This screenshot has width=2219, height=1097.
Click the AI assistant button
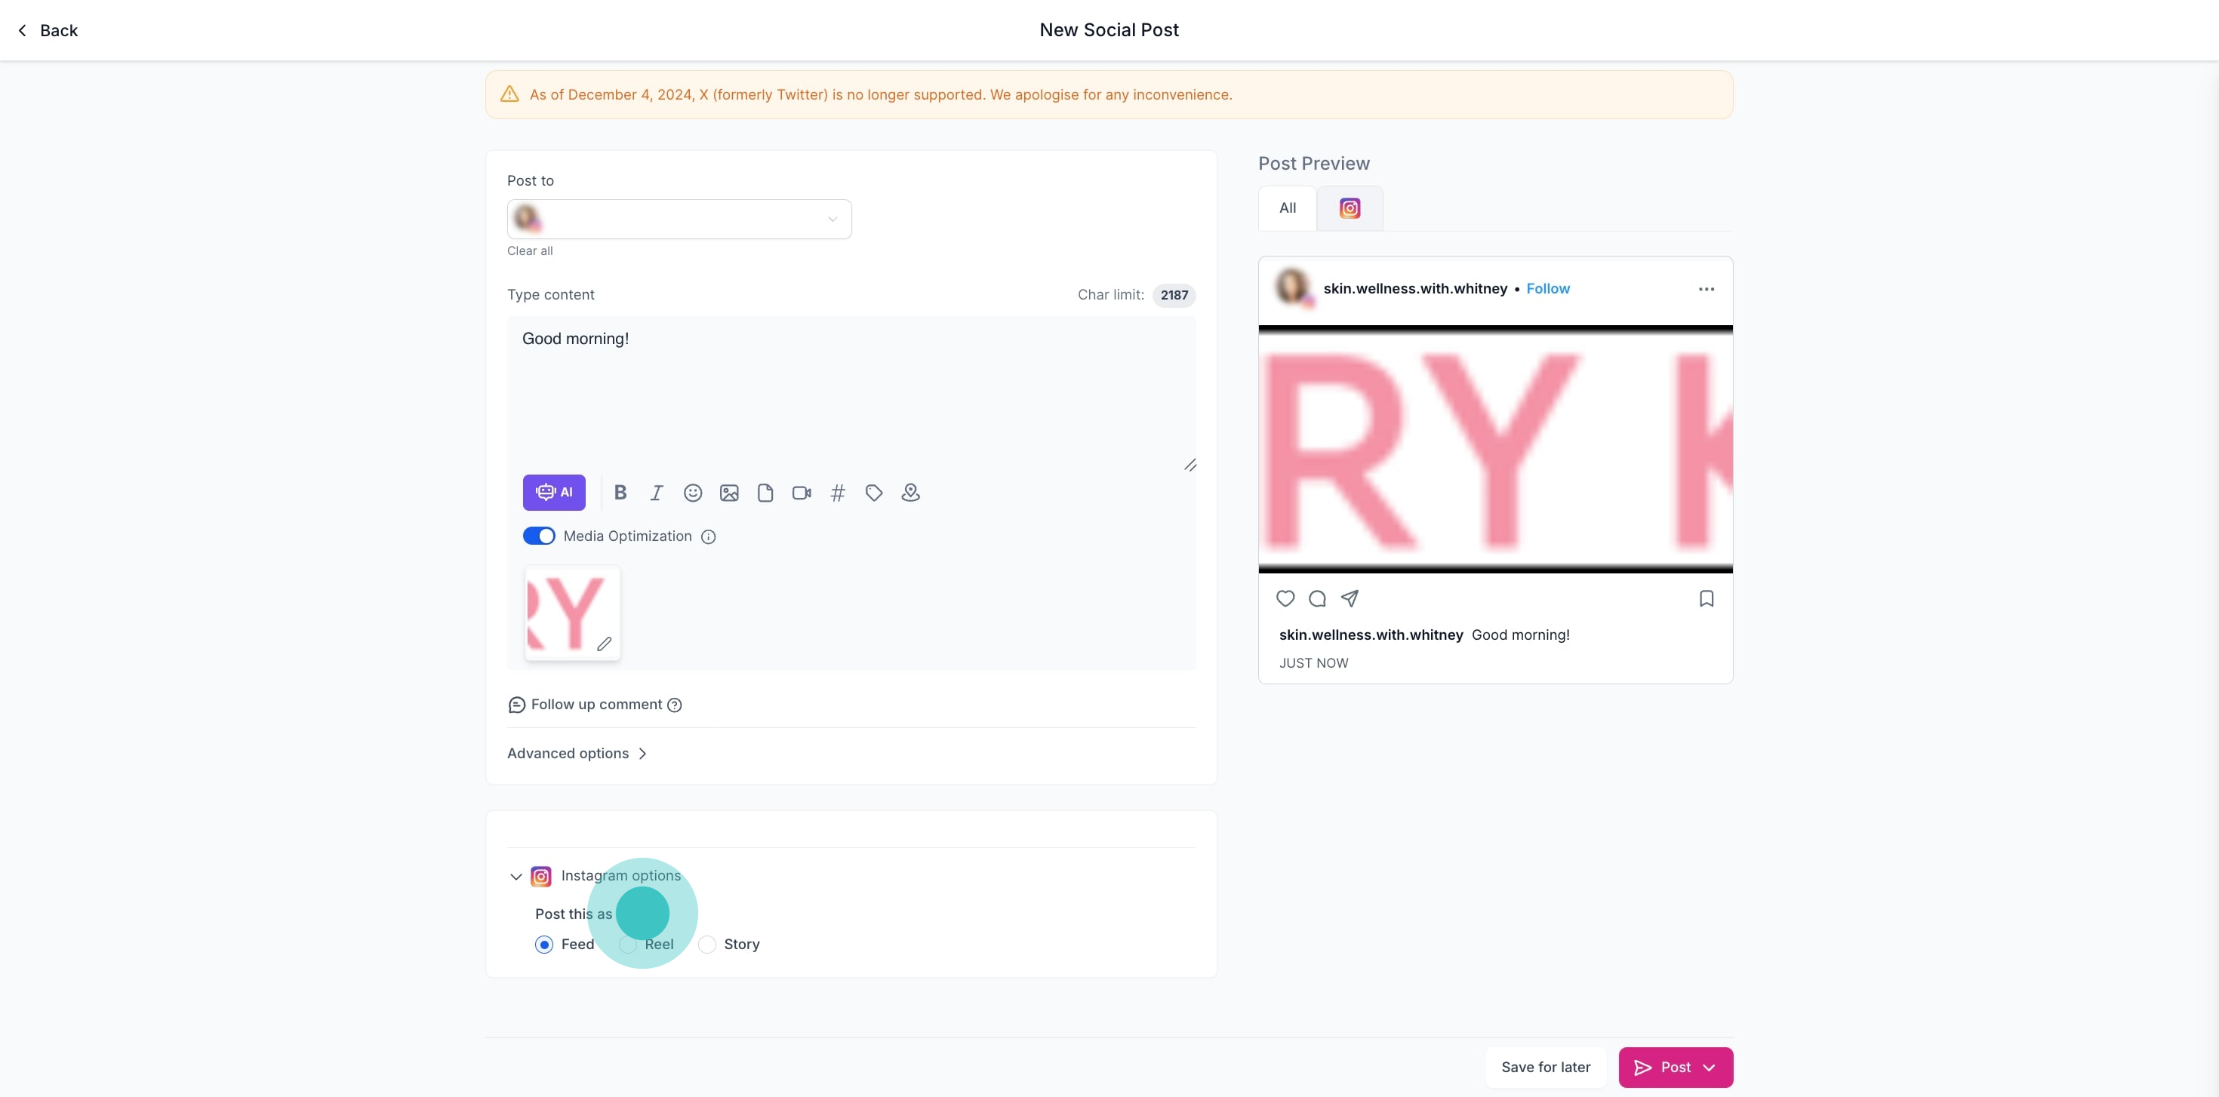554,493
